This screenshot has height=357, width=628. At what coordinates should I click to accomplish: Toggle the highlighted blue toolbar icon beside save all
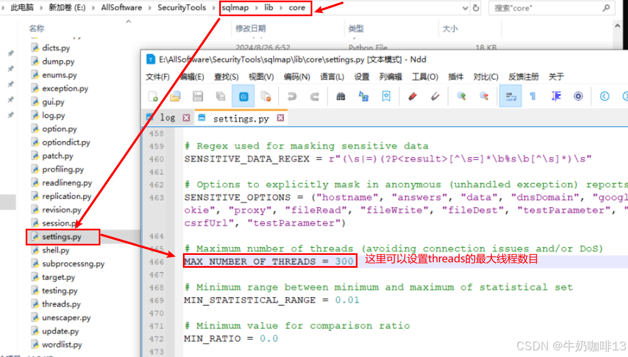(x=244, y=97)
